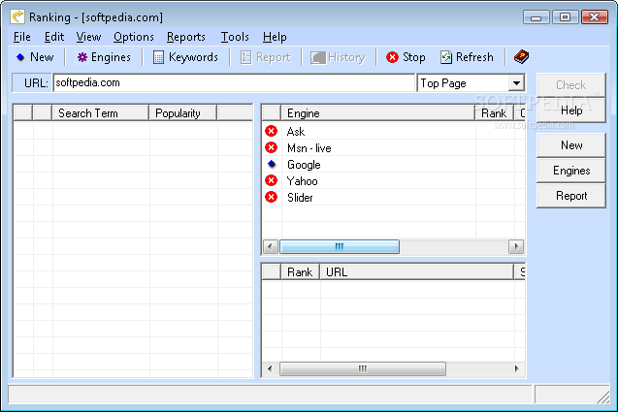
Task: Sort by Popularity column header
Action: 182,113
